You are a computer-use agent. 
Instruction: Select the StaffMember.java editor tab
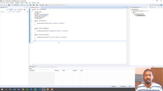[x=35, y=8]
